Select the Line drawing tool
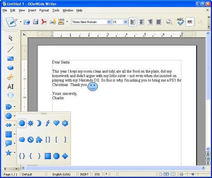This screenshot has height=178, width=212. pos(10,49)
